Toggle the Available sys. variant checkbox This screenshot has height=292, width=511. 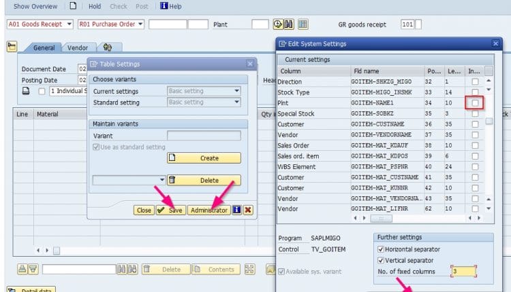pos(281,272)
